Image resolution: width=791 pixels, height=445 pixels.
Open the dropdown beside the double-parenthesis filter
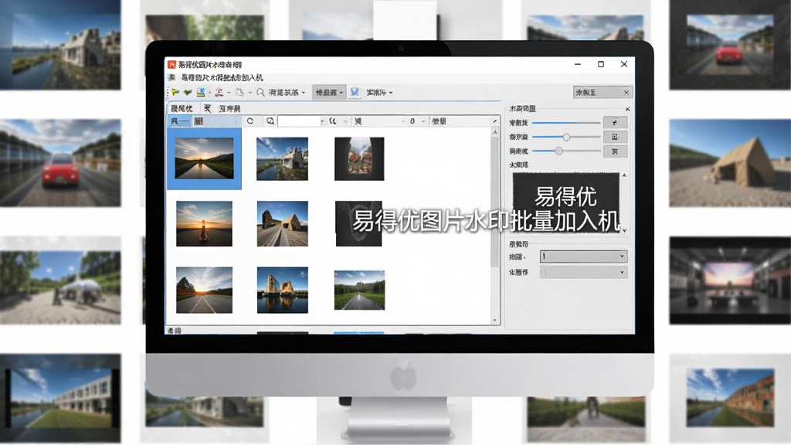click(345, 121)
